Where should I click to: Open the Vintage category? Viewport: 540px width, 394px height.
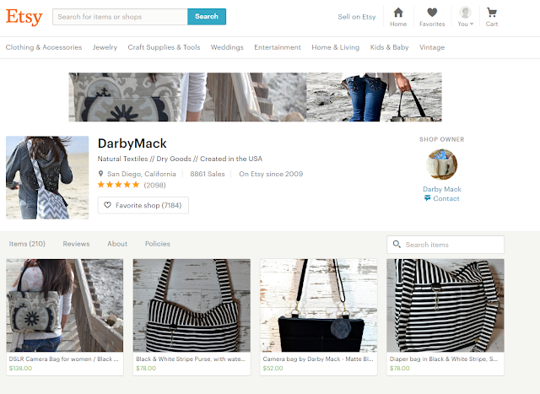click(432, 47)
